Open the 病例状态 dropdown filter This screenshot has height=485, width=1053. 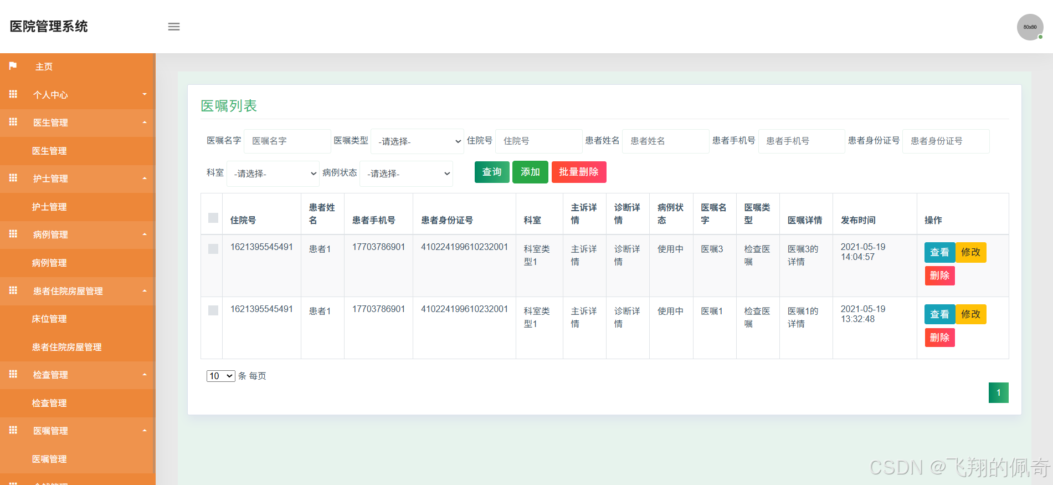[406, 173]
